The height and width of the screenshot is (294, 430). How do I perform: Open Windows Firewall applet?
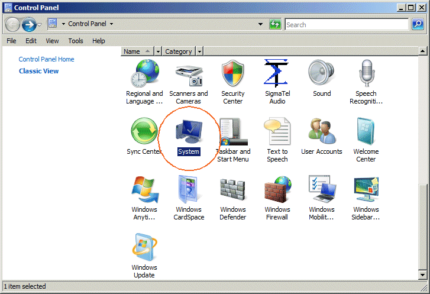pyautogui.click(x=277, y=191)
